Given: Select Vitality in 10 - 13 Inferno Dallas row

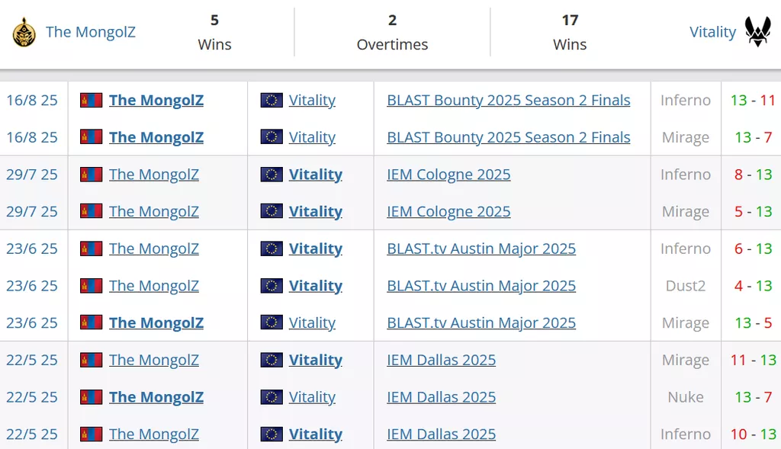Looking at the screenshot, I should point(316,434).
